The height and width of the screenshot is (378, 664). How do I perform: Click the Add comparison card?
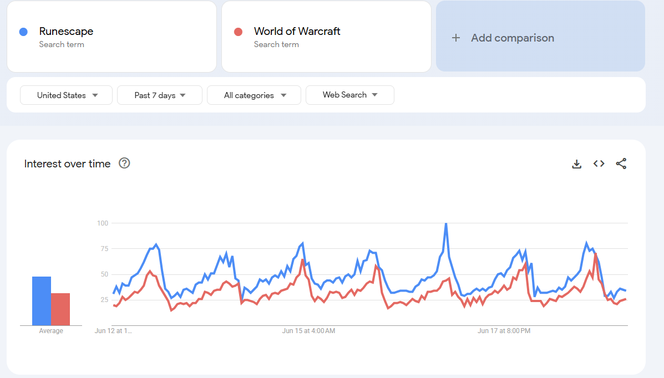[540, 37]
